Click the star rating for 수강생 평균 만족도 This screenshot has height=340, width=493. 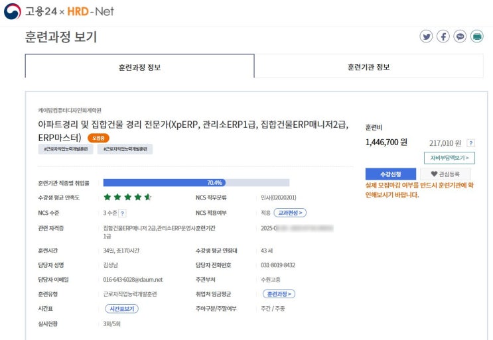point(127,198)
